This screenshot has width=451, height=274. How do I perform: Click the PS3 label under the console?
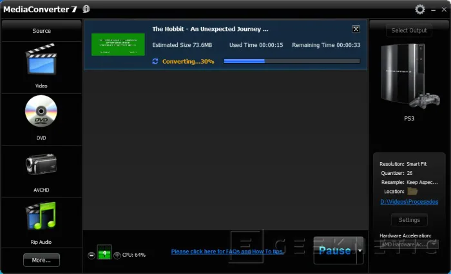pyautogui.click(x=409, y=118)
